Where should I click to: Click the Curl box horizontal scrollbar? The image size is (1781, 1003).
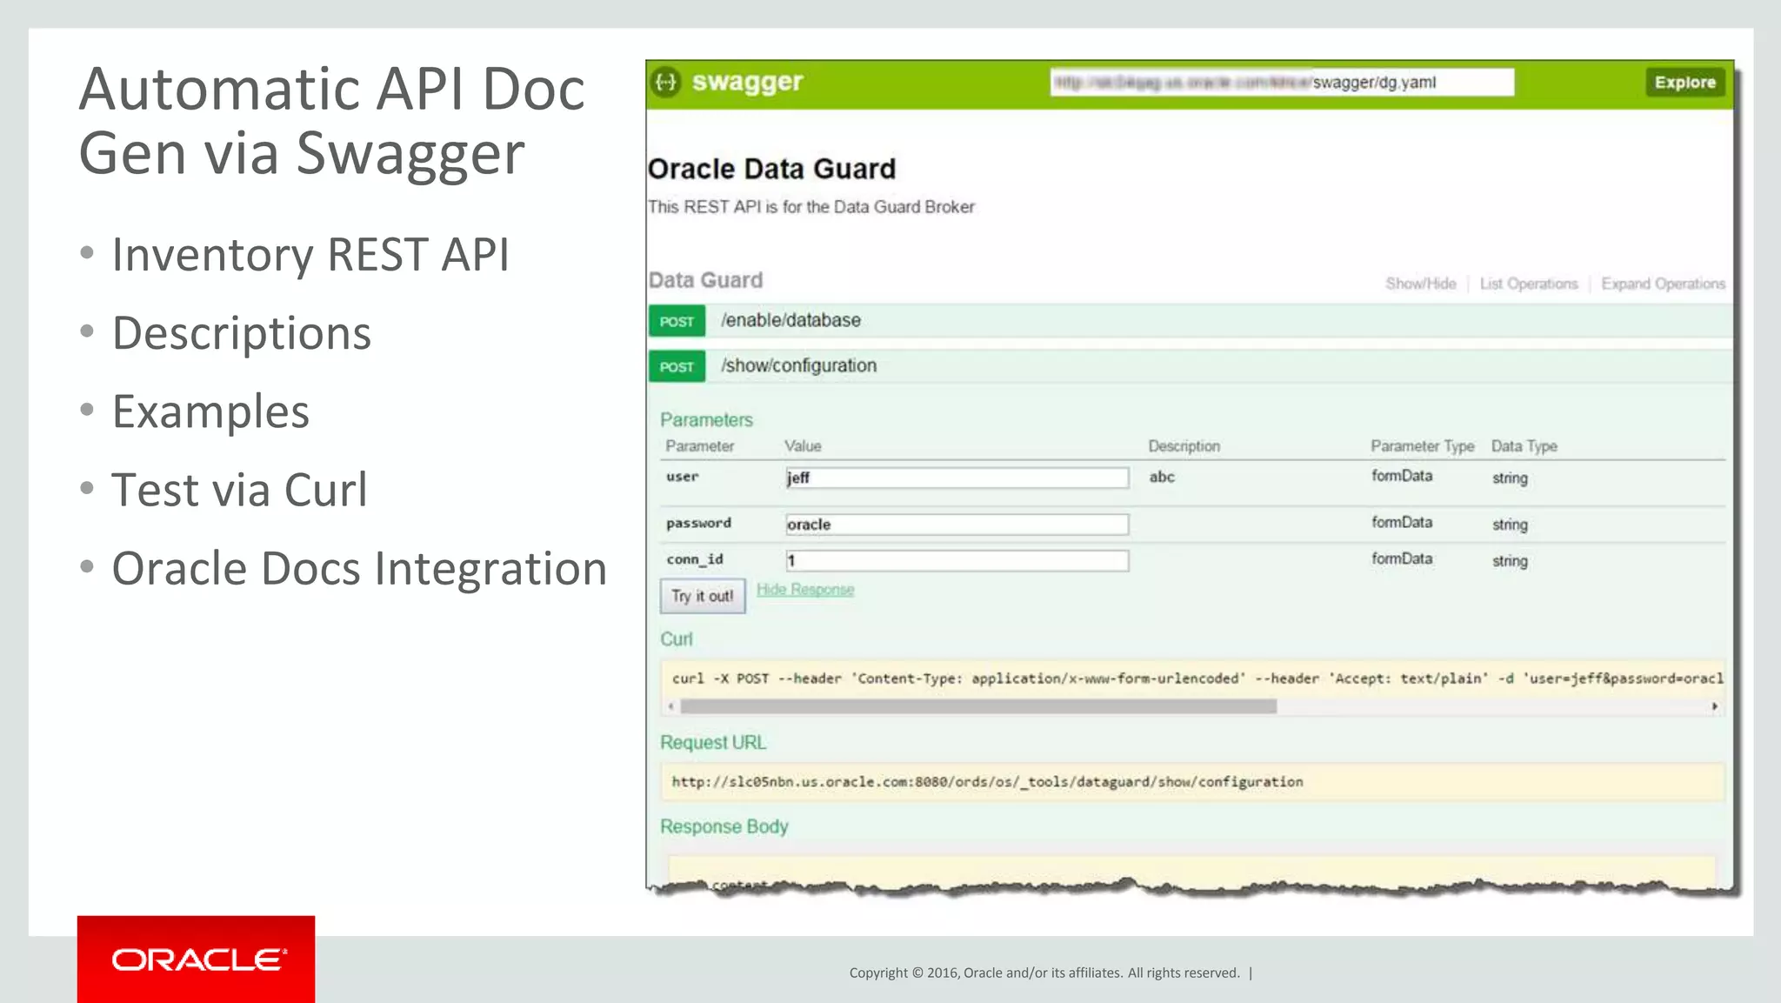tap(977, 706)
